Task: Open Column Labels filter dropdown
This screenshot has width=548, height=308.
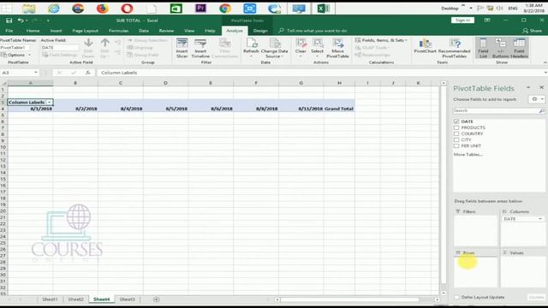Action: (50, 103)
